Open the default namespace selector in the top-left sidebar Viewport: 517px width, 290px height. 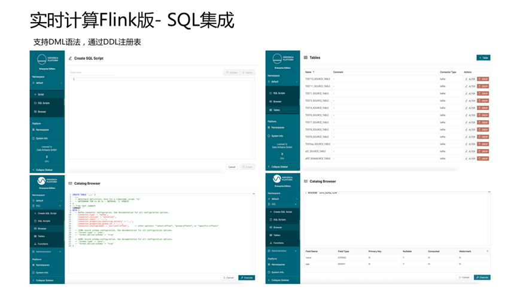click(47, 83)
